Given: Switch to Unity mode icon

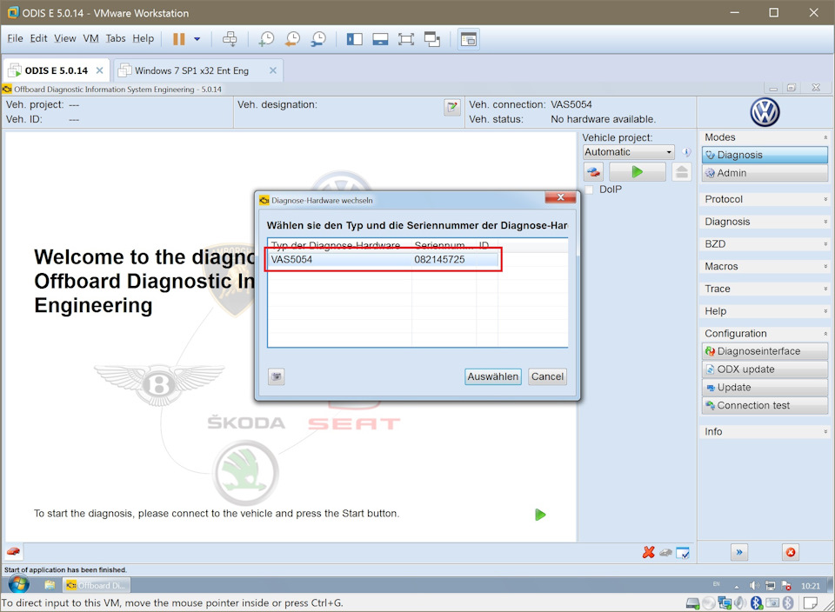Looking at the screenshot, I should pyautogui.click(x=432, y=39).
